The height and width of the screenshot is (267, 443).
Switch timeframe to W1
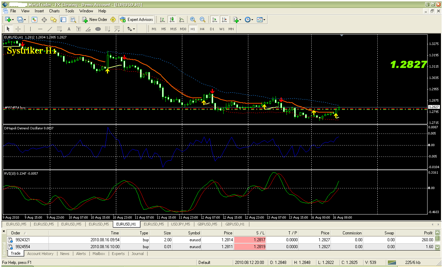pyautogui.click(x=221, y=29)
